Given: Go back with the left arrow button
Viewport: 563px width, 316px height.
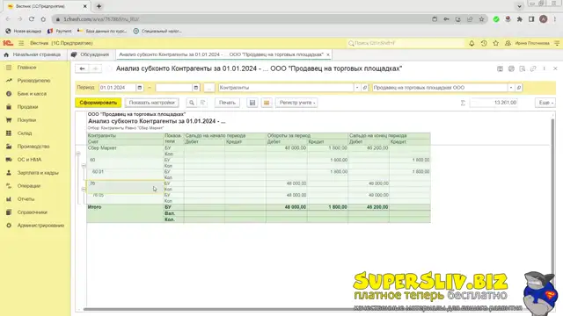Looking at the screenshot, I should click(x=82, y=68).
